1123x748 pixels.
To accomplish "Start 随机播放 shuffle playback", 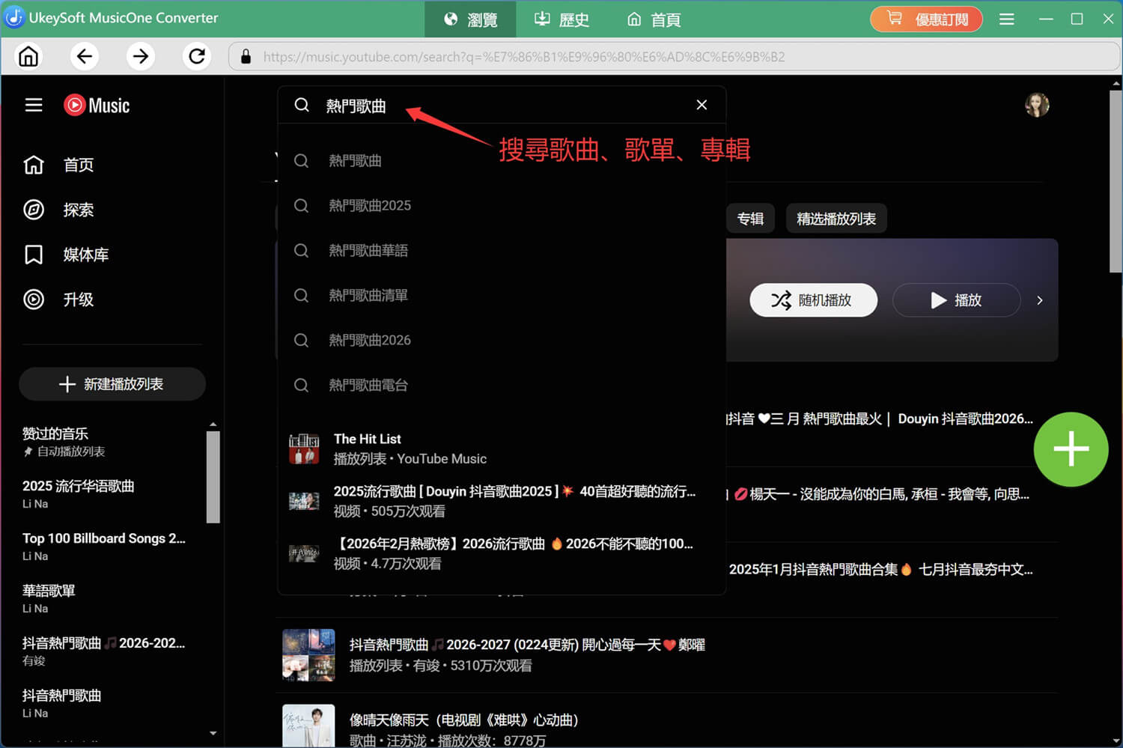I will coord(813,299).
